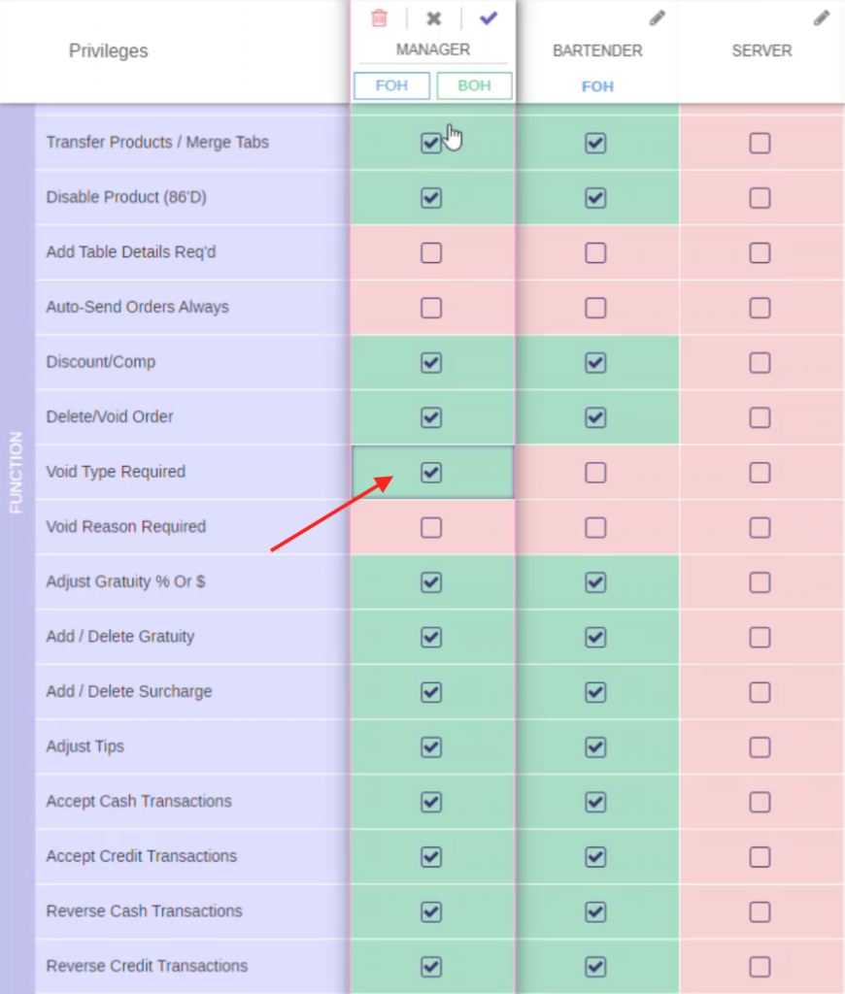Disable Discount/Comp for Bartender
Image resolution: width=845 pixels, height=994 pixels.
pos(596,363)
